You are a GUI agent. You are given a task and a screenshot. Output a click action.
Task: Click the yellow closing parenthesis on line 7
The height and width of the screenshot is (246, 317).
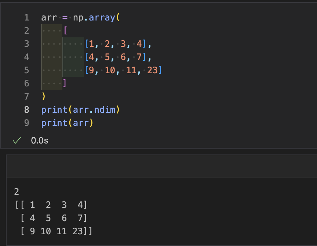[x=44, y=96]
